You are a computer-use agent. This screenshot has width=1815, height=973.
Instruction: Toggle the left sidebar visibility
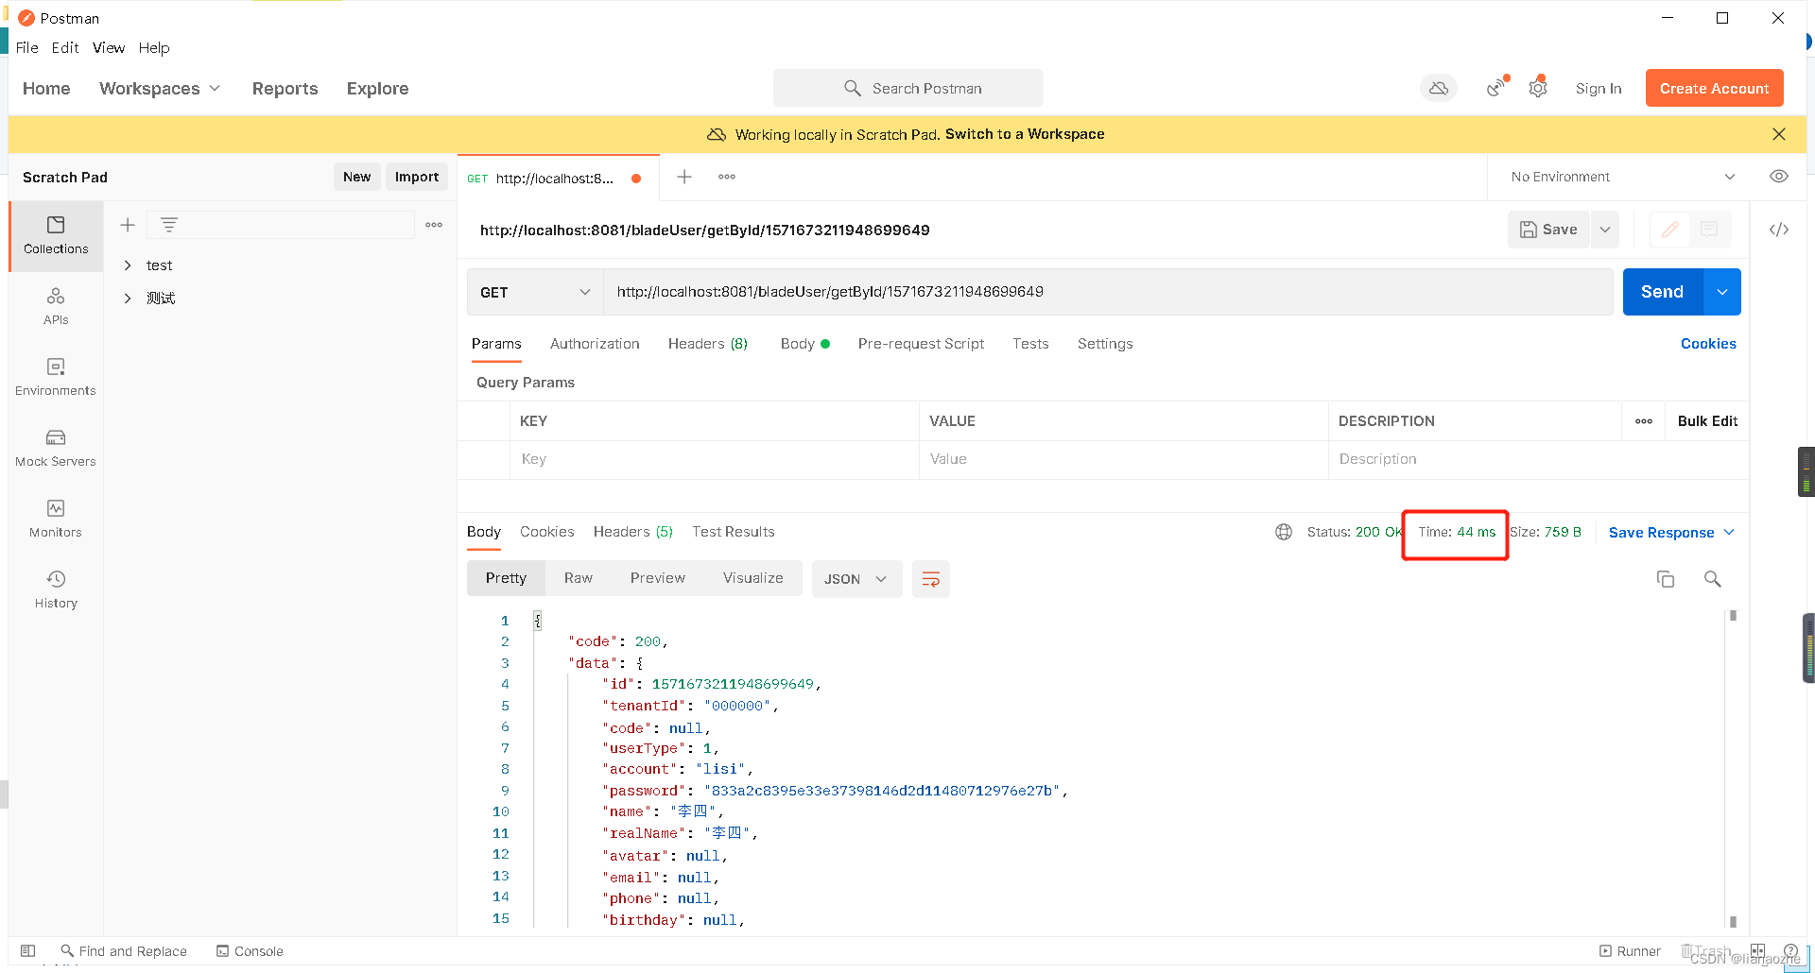pyautogui.click(x=27, y=950)
